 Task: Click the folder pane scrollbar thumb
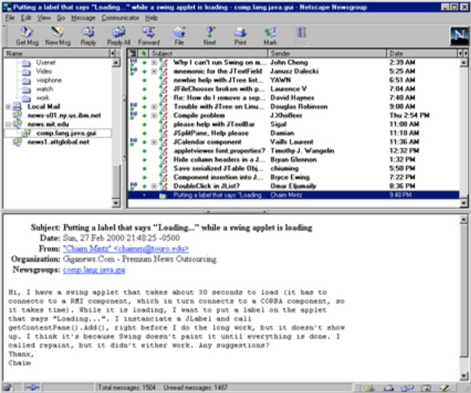click(x=116, y=182)
